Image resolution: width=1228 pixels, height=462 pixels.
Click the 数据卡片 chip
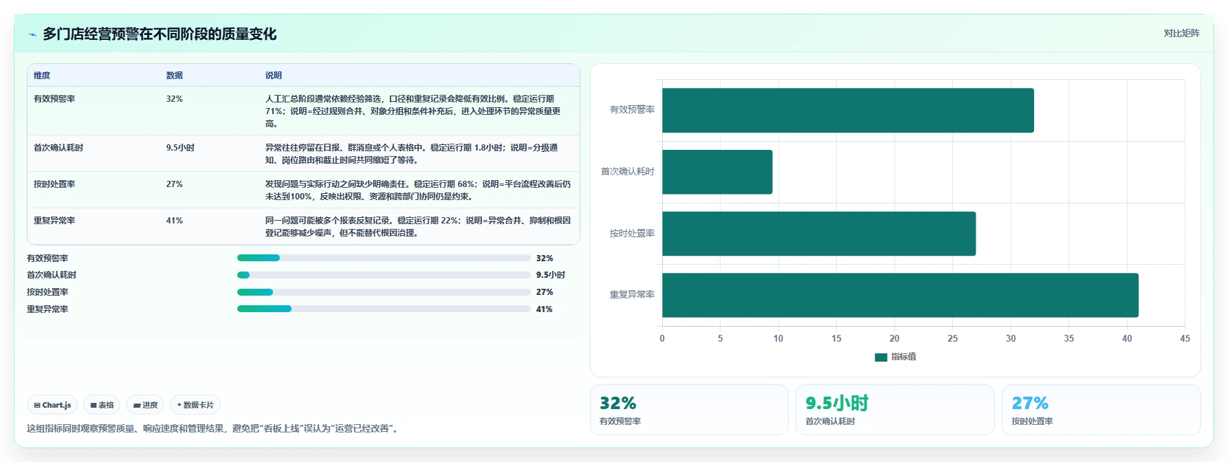click(x=195, y=405)
